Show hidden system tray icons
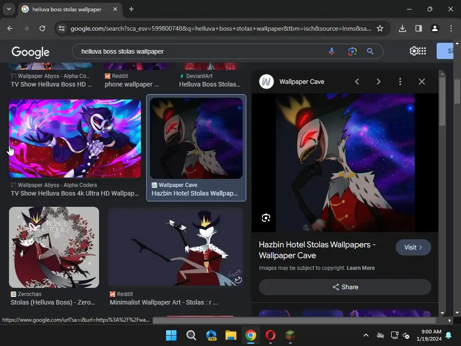461x346 pixels. (x=366, y=335)
